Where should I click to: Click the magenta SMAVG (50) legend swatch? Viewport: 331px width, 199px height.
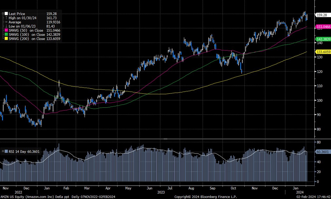point(6,30)
